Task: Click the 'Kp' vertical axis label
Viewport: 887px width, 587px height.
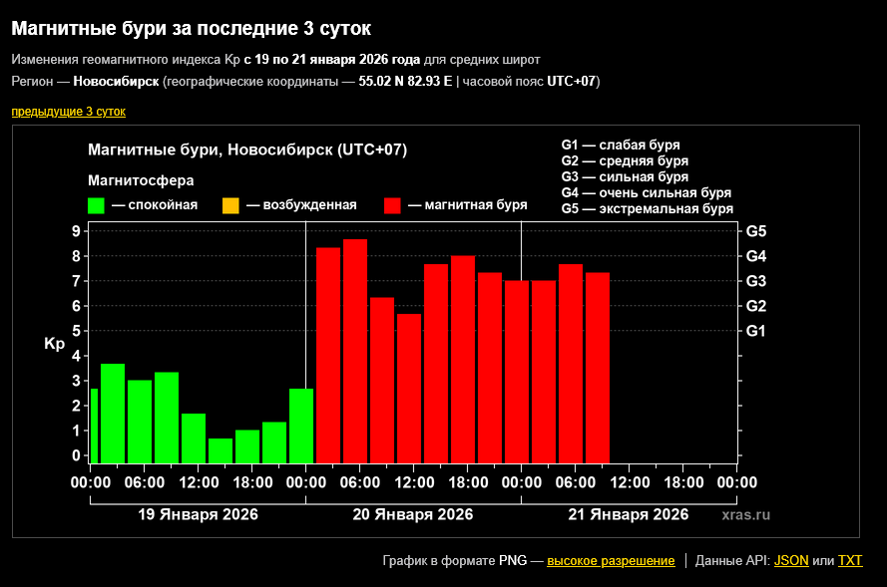Action: click(x=55, y=344)
